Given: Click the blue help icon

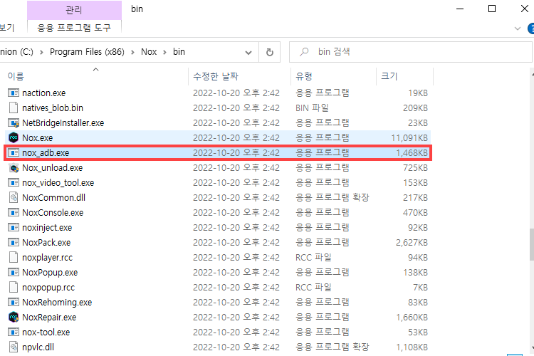Looking at the screenshot, I should pos(530,28).
